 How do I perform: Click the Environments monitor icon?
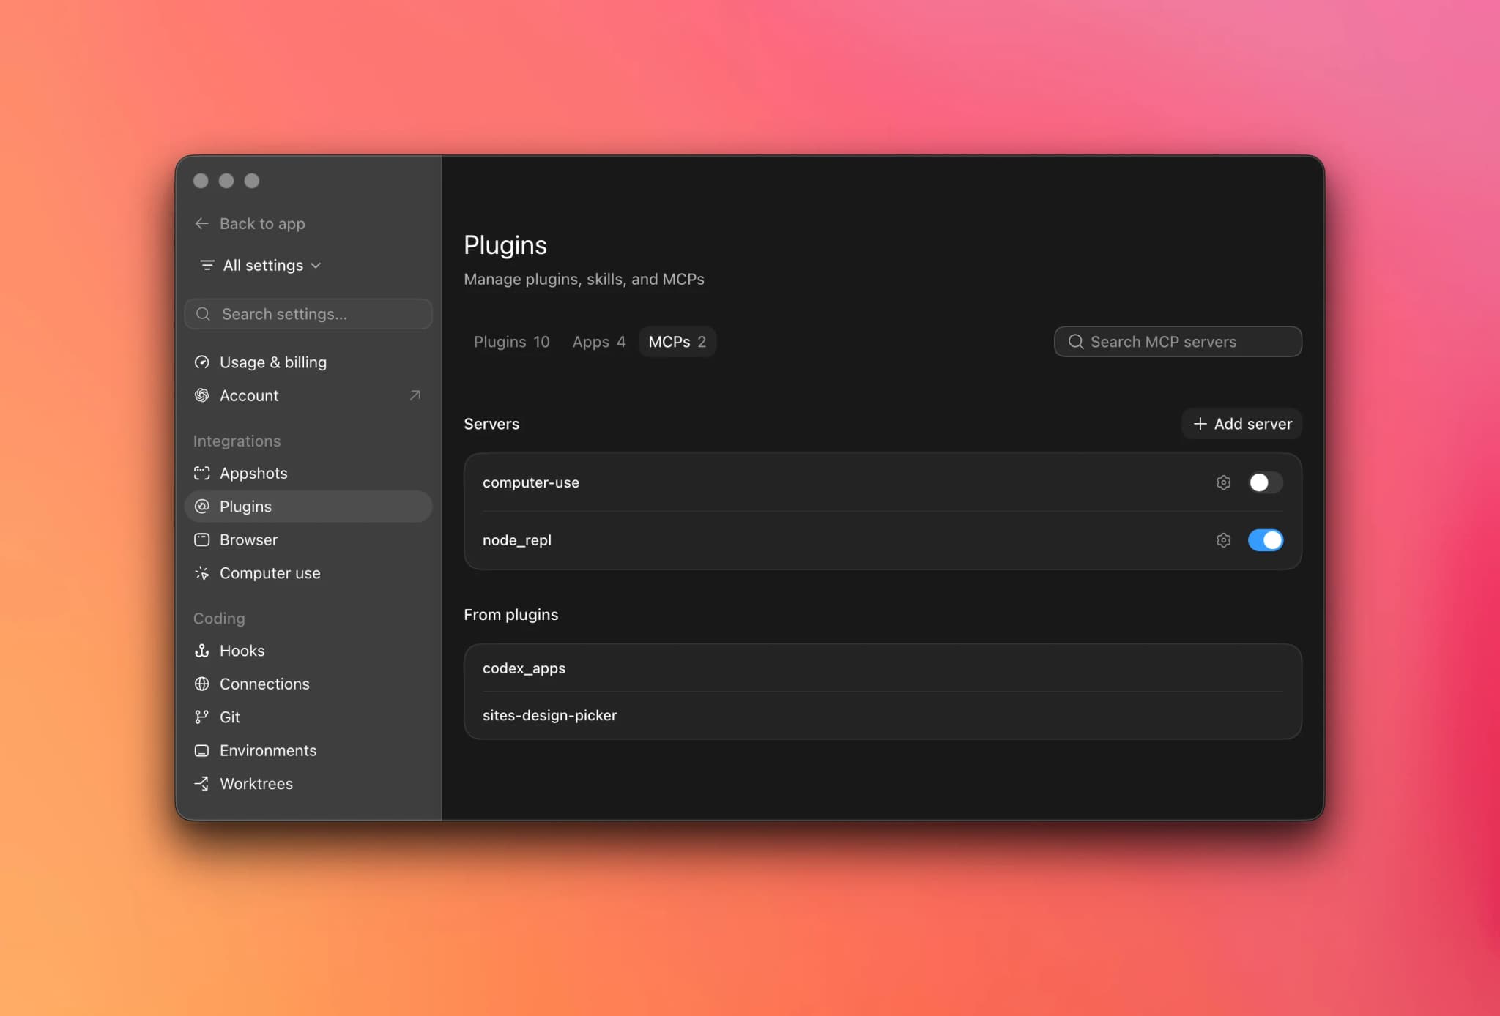point(202,750)
